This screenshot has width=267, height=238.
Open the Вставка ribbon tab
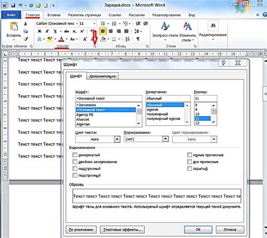tap(54, 15)
